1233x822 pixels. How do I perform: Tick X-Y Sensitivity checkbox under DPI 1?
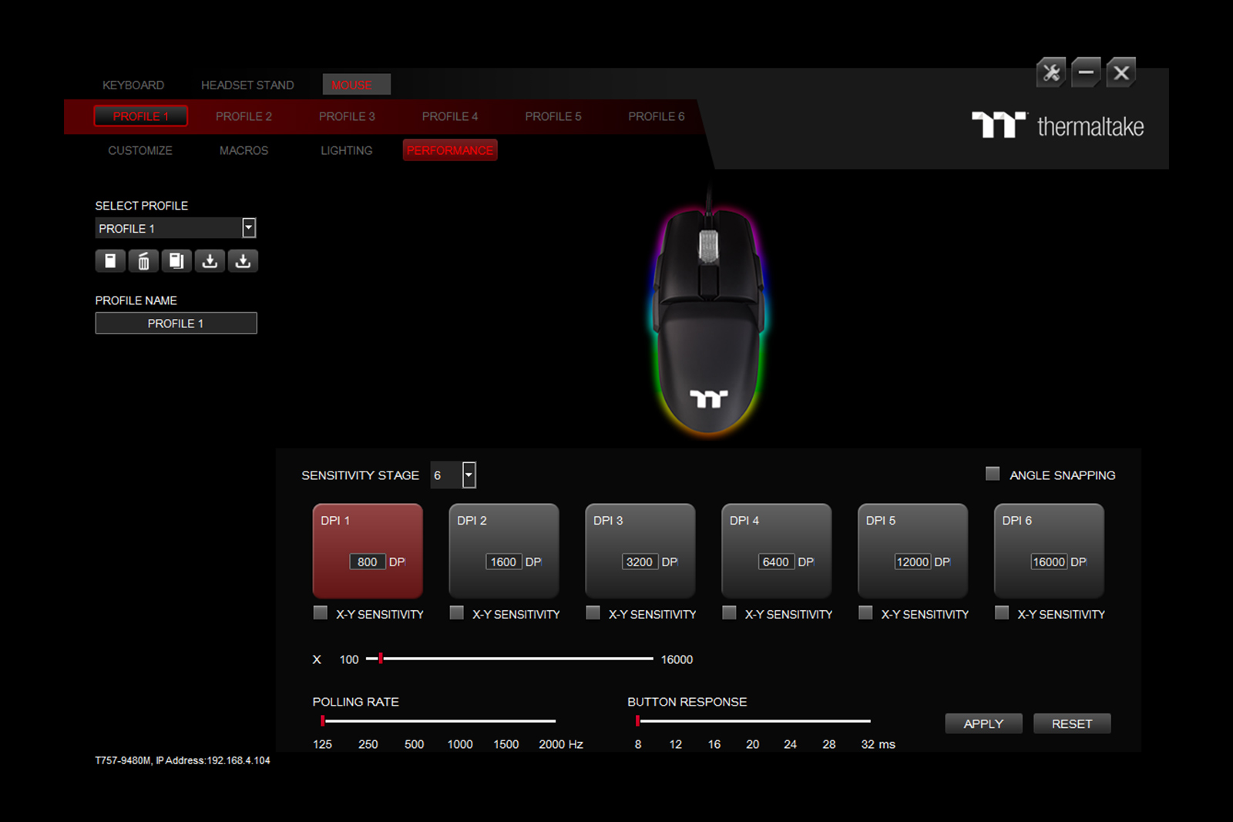pyautogui.click(x=321, y=613)
